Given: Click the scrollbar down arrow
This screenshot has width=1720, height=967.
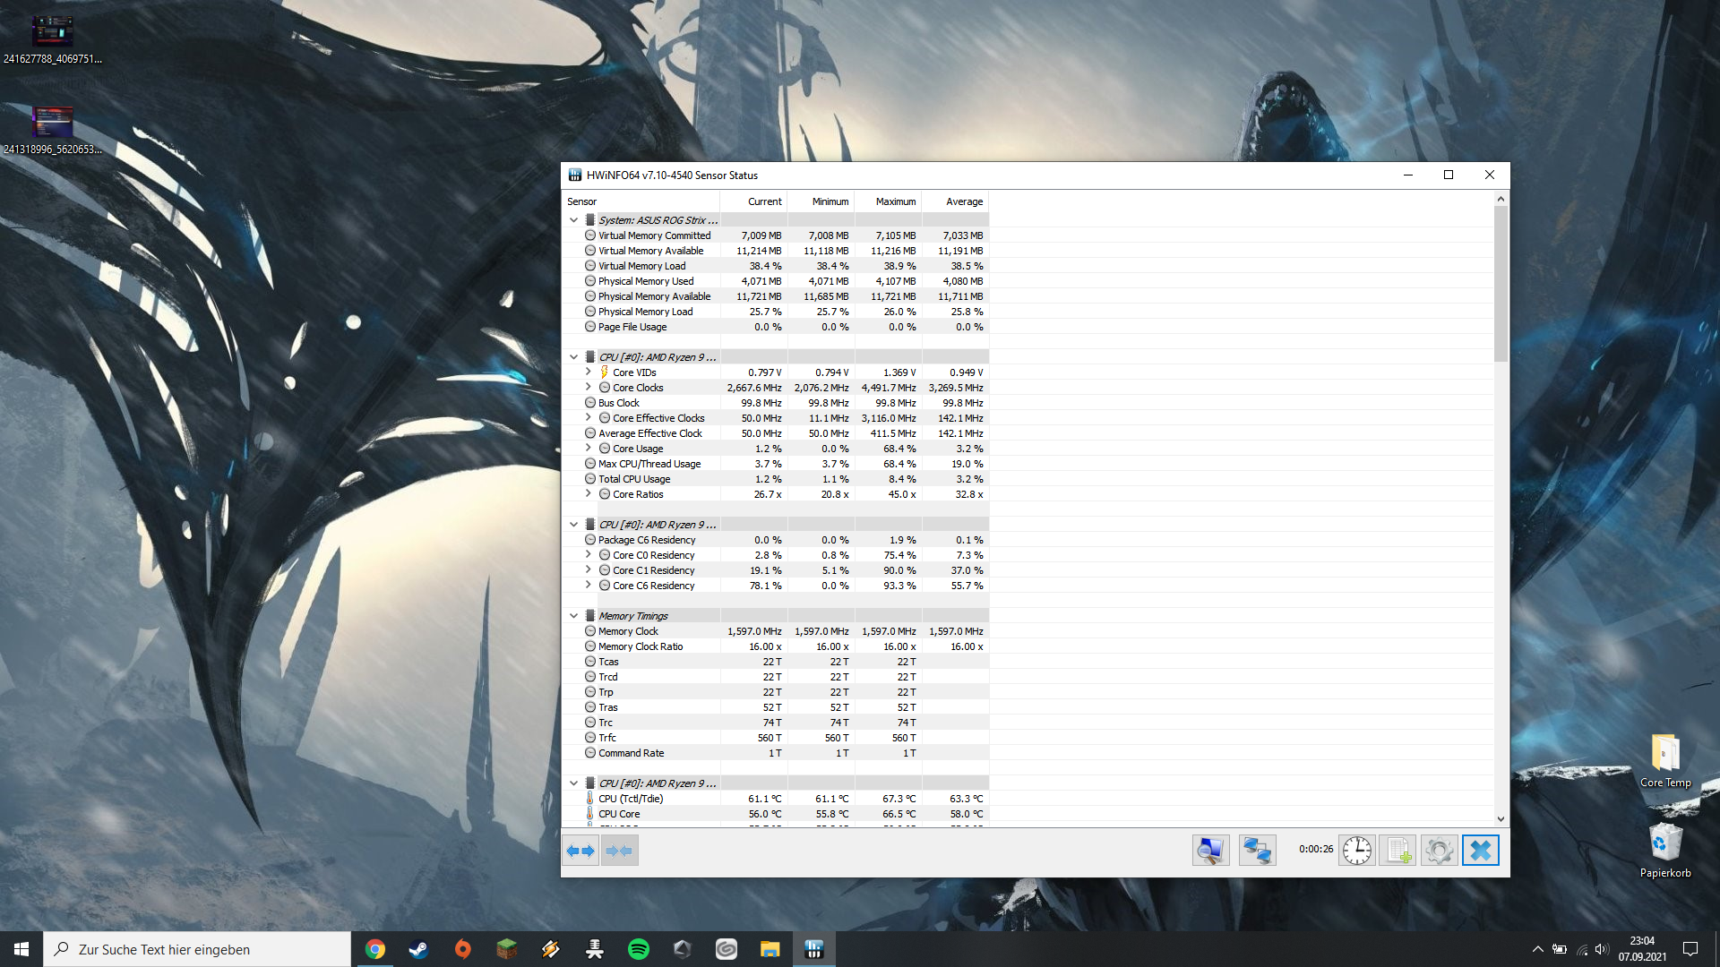Looking at the screenshot, I should [1501, 818].
